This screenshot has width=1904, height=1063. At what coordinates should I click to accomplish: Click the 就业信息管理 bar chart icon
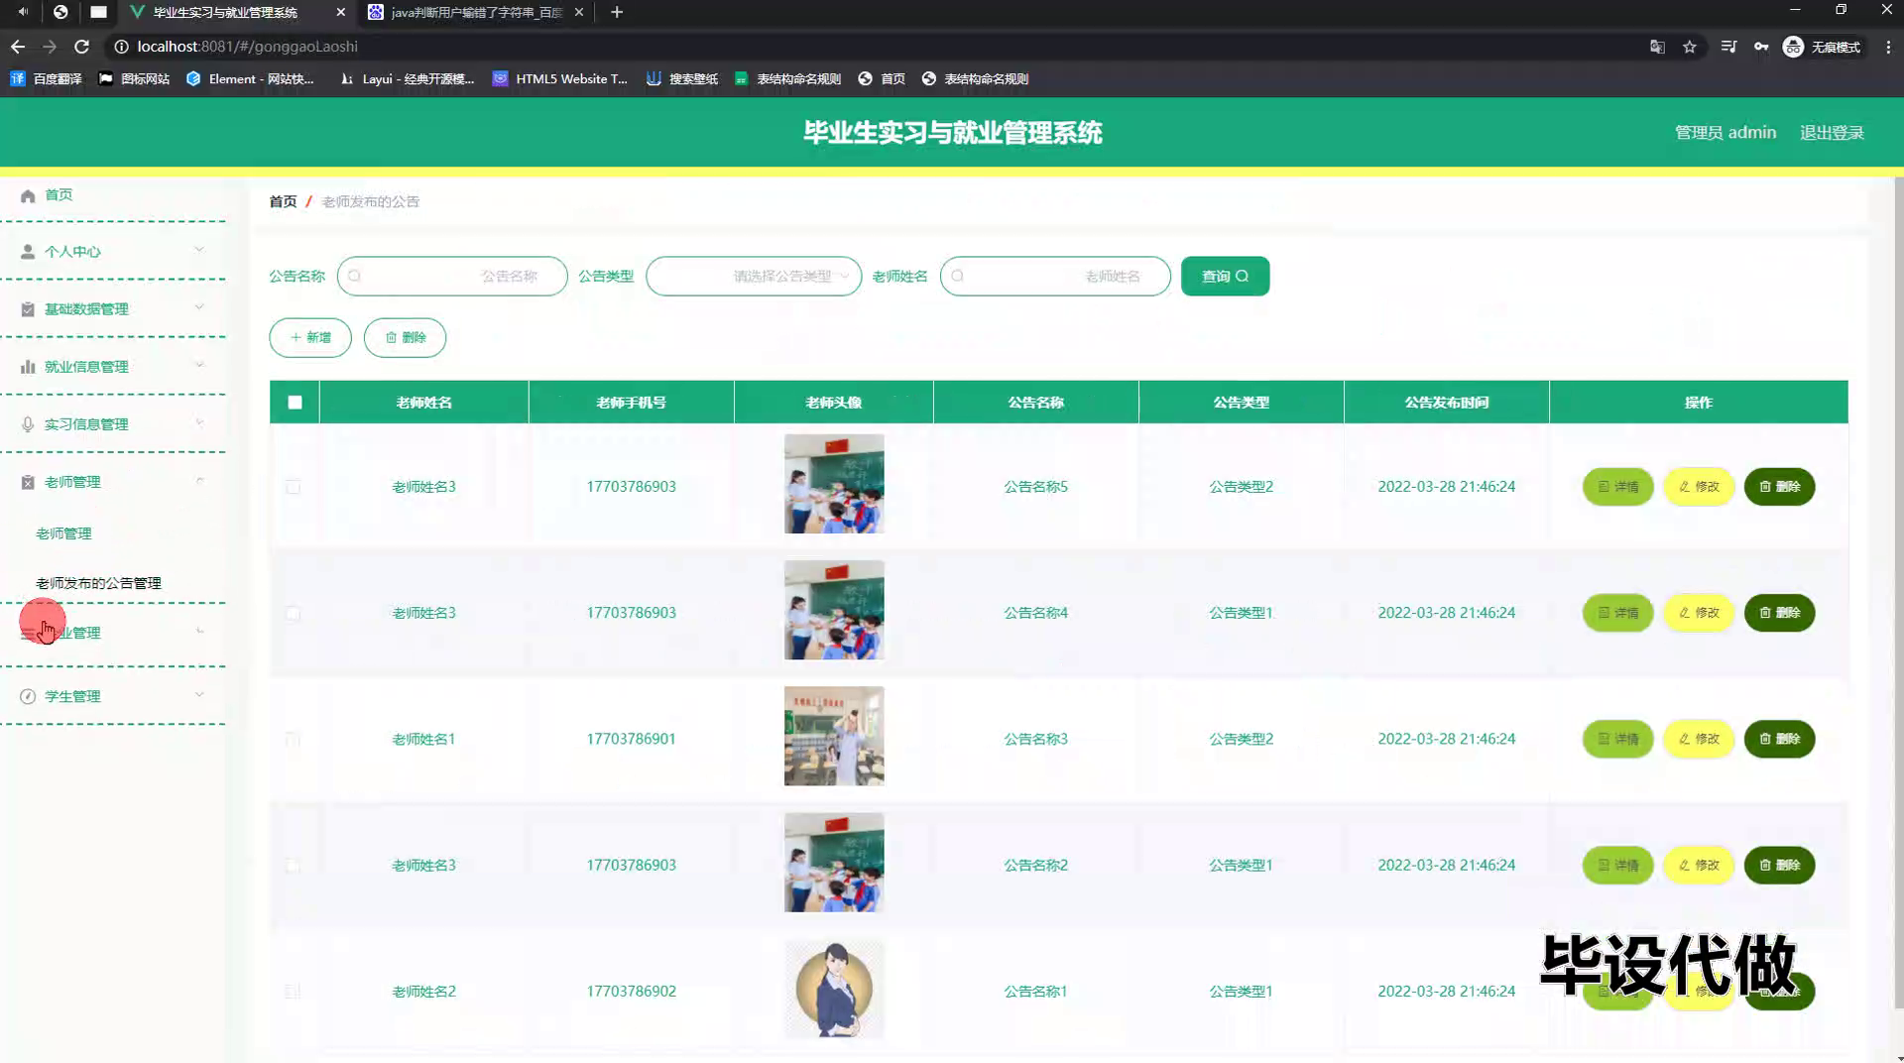[x=28, y=367]
